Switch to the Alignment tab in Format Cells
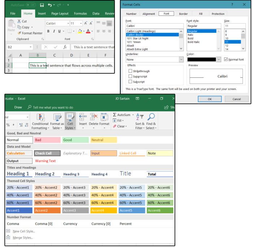Viewport: 253px width, 247px height. tap(149, 14)
